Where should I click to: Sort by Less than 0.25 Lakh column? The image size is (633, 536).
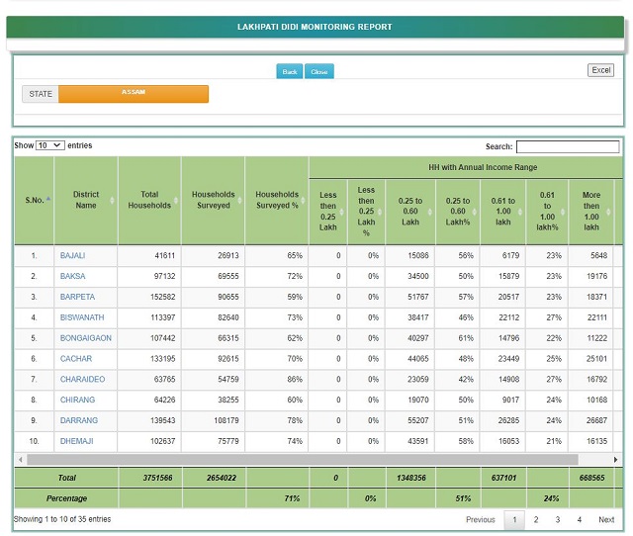[x=327, y=212]
